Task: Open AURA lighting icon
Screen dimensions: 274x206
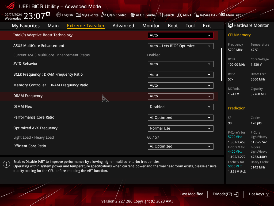Action: [x=180, y=15]
